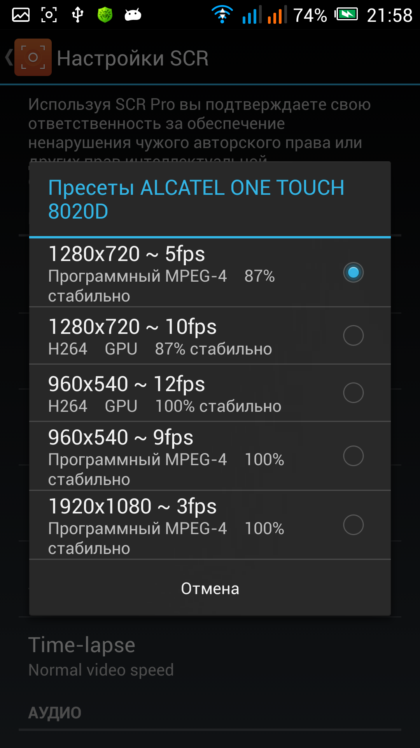Tap the Wi-Fi signal icon
The image size is (420, 748).
click(222, 15)
